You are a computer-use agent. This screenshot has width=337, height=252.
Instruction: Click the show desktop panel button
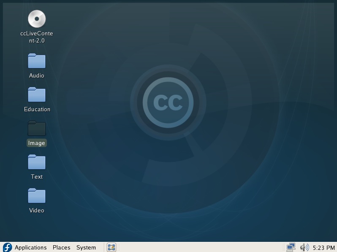pos(111,247)
